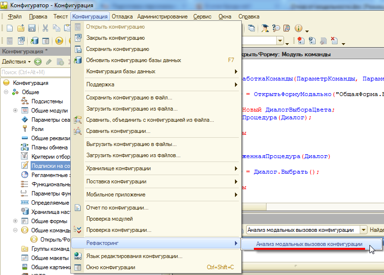Choose Обновить конфигурацию базы данных
This screenshot has height=275, width=384.
[x=134, y=60]
